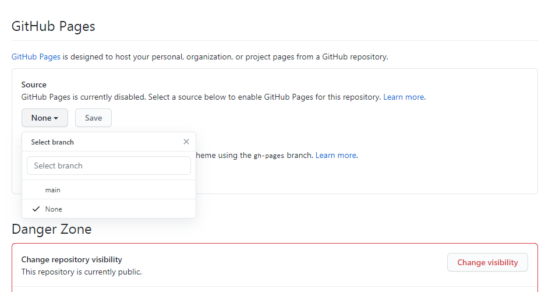Open the None source branch dropdown

(x=45, y=118)
